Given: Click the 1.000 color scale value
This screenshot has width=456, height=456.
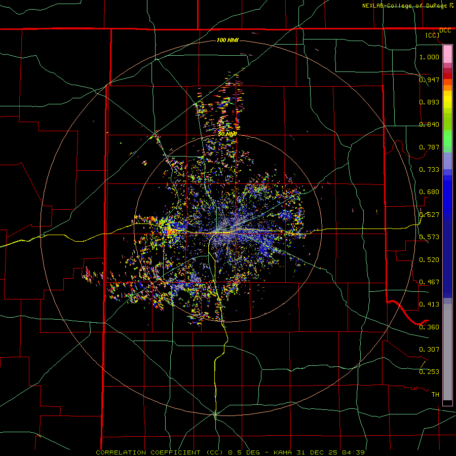Looking at the screenshot, I should click(429, 57).
